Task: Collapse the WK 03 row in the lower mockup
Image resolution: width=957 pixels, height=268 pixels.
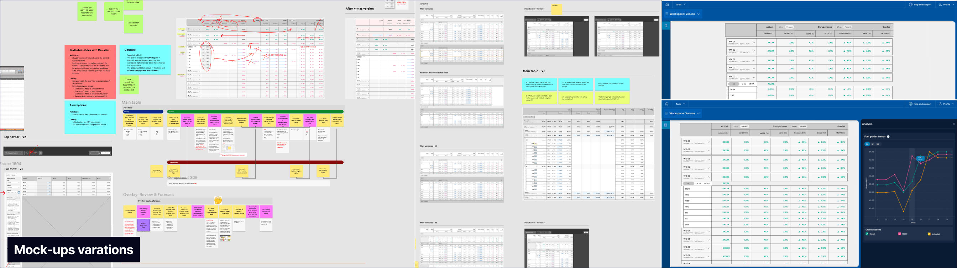Action: pyautogui.click(x=708, y=177)
